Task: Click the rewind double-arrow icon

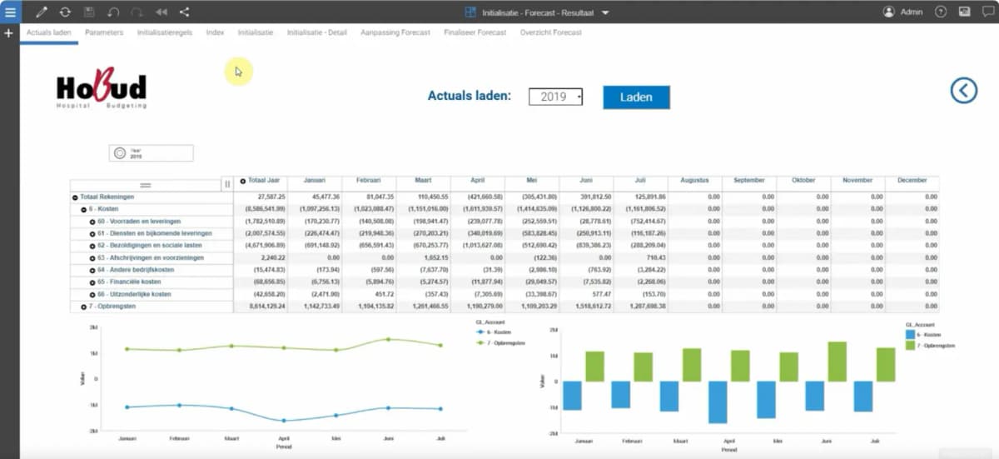Action: click(x=161, y=12)
